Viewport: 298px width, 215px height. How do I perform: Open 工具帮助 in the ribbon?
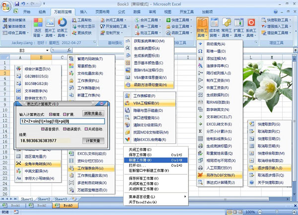tap(82, 20)
